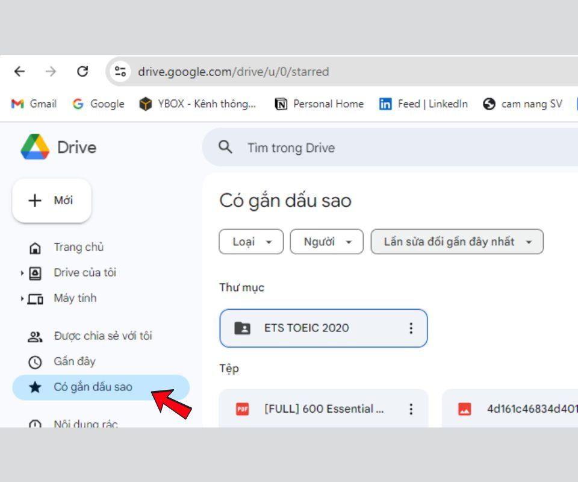Open the Người filter dropdown
The image size is (578, 482).
[x=326, y=242]
